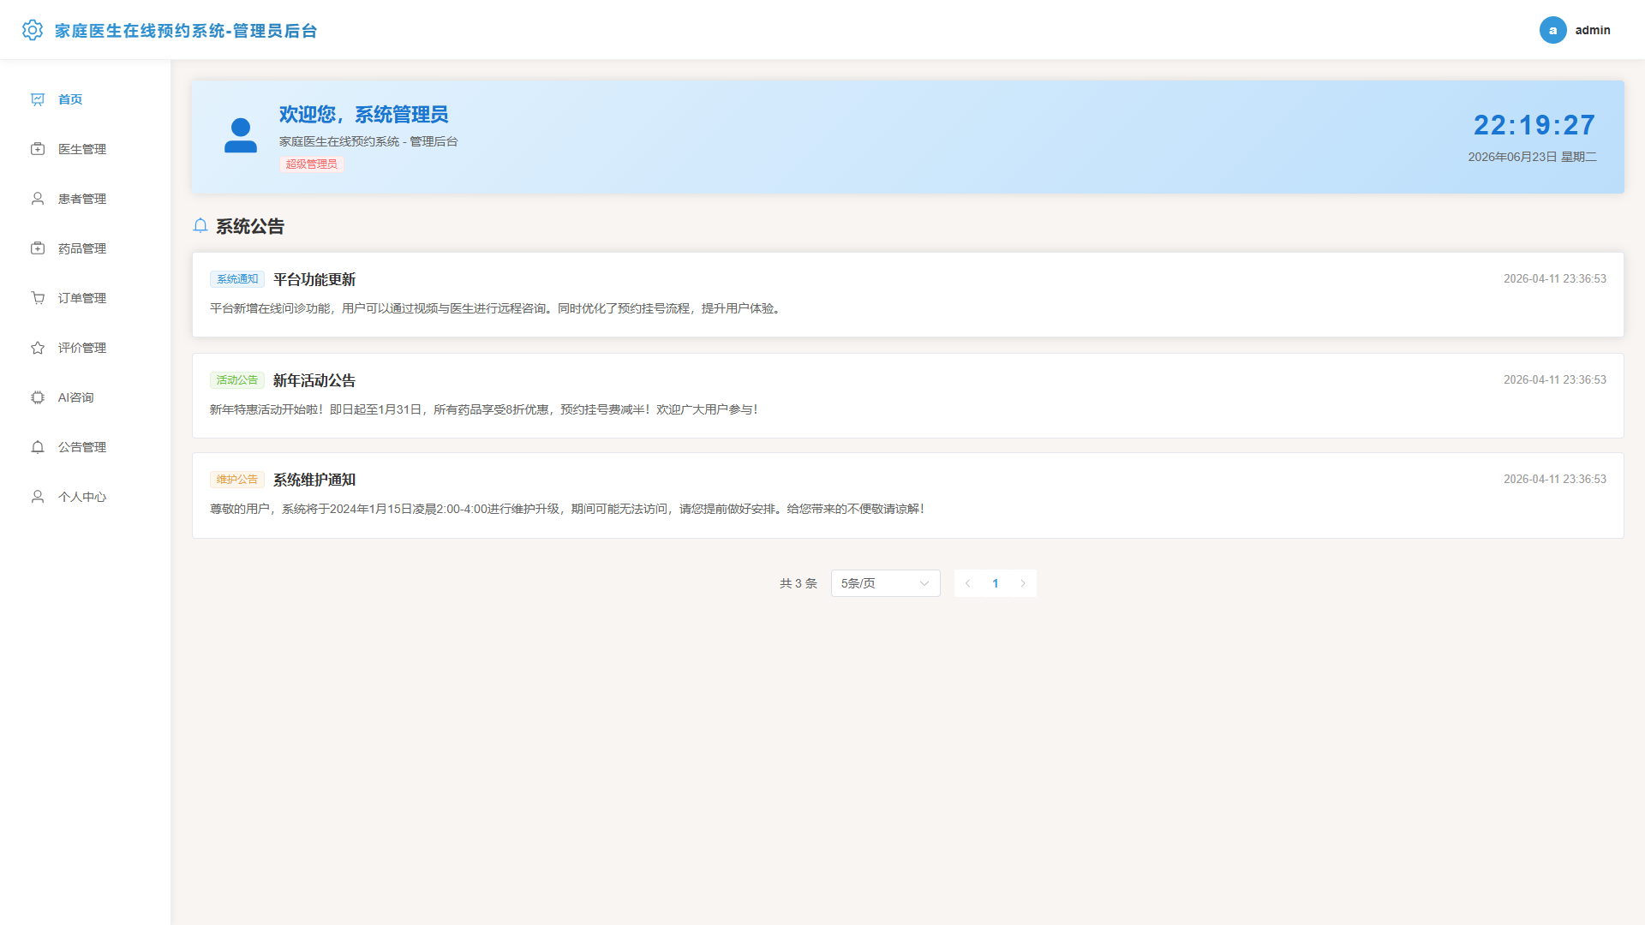Click the 超级管理员 role badge

click(312, 164)
